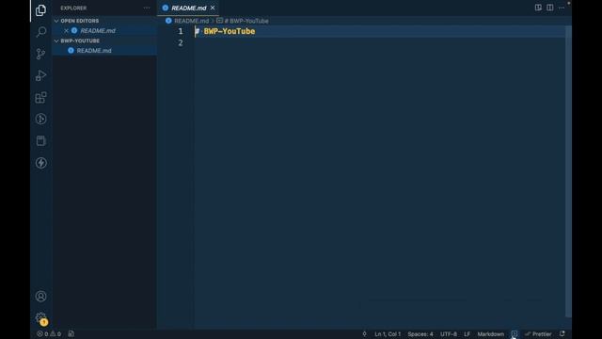Open the Extensions view

(x=40, y=97)
